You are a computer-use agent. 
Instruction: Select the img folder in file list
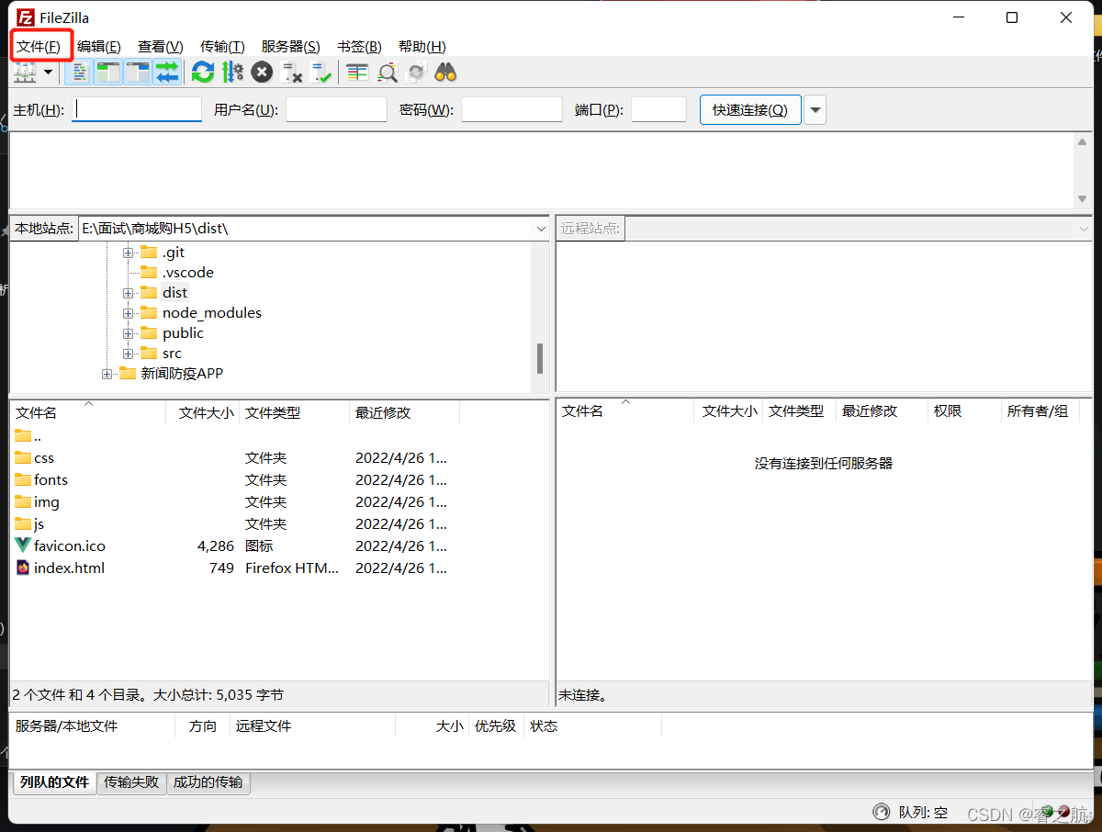click(46, 502)
